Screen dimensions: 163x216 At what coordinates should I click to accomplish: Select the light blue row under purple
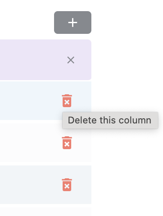click(x=45, y=101)
